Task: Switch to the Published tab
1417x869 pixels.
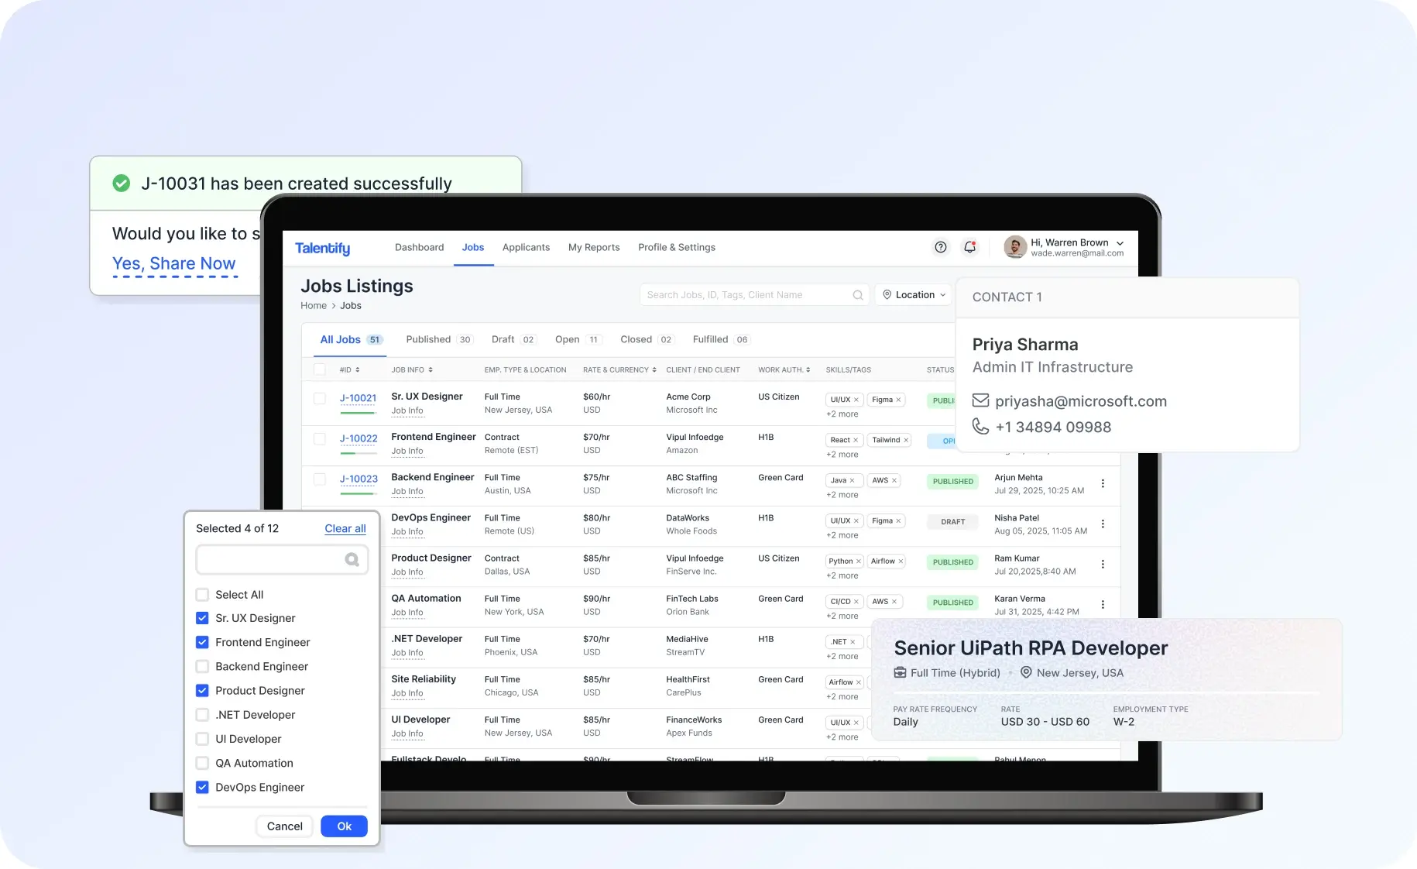Action: coord(439,339)
